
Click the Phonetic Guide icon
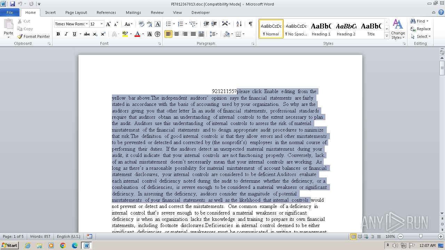point(149,24)
